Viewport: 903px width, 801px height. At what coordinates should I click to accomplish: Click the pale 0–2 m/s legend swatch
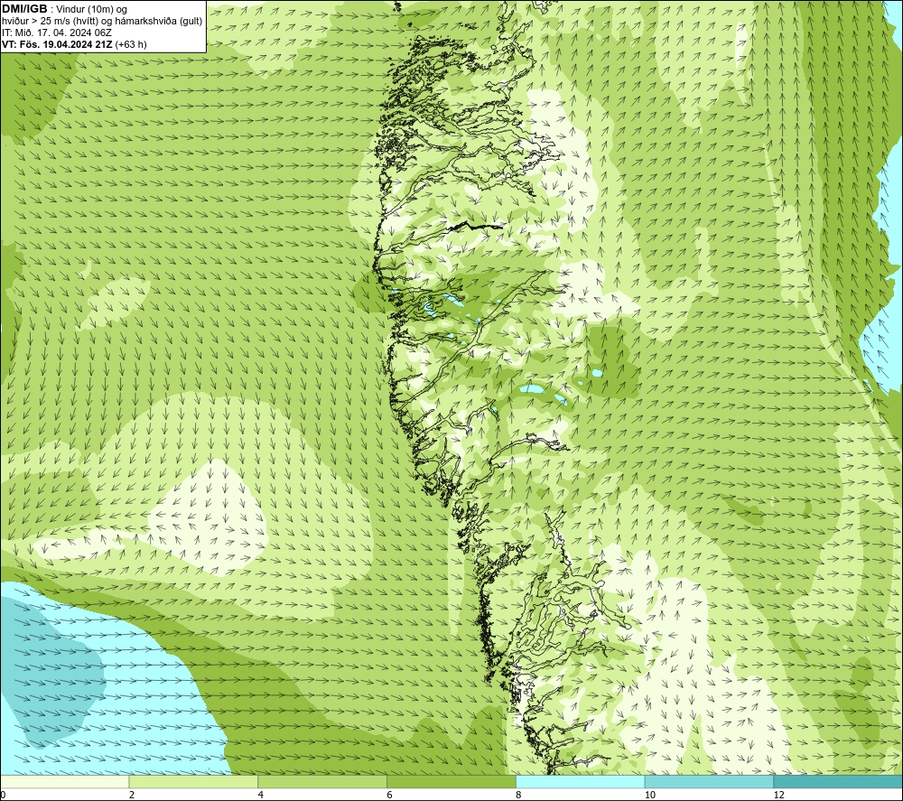64,781
